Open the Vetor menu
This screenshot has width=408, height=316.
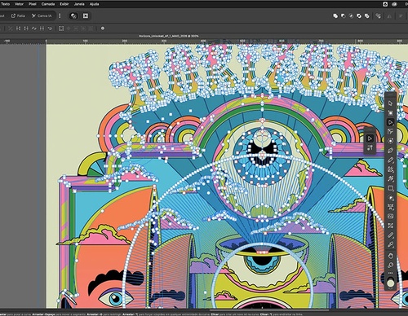click(19, 4)
